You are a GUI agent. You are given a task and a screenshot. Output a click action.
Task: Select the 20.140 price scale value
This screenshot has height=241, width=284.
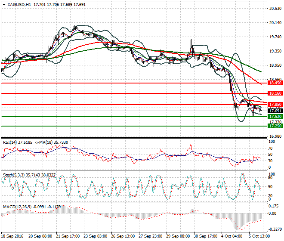click(x=275, y=23)
